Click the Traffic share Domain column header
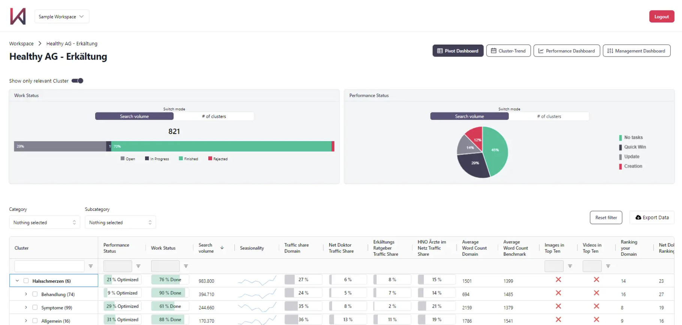The width and height of the screenshot is (682, 325). pyautogui.click(x=296, y=248)
